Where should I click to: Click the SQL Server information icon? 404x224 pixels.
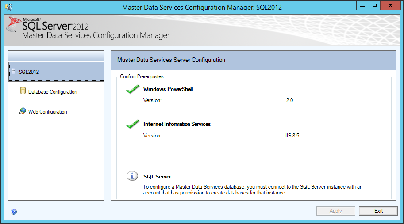[x=132, y=176]
